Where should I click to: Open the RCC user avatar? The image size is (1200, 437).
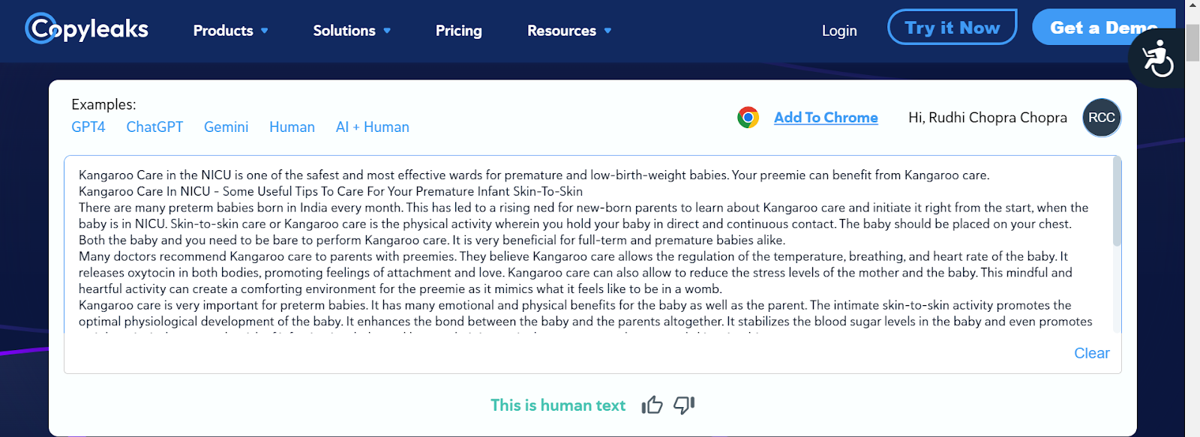click(1102, 118)
